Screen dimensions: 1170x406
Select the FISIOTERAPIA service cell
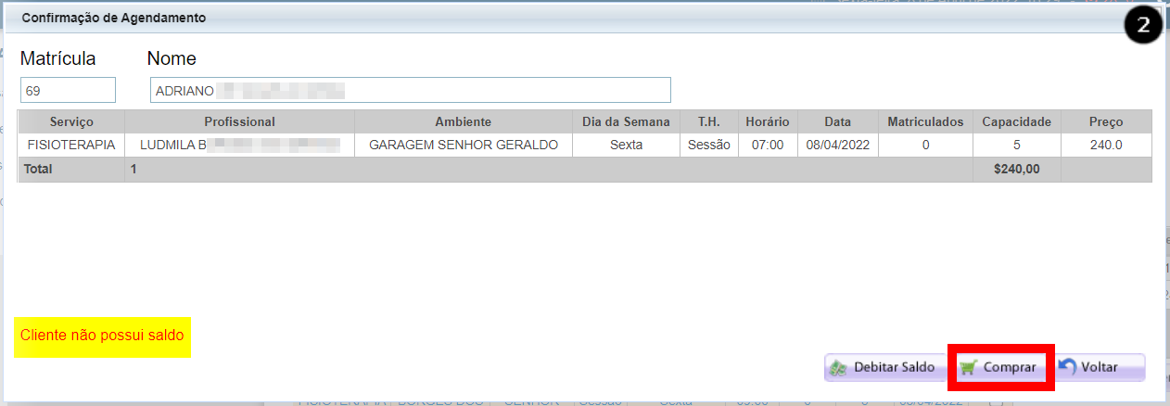pos(71,146)
